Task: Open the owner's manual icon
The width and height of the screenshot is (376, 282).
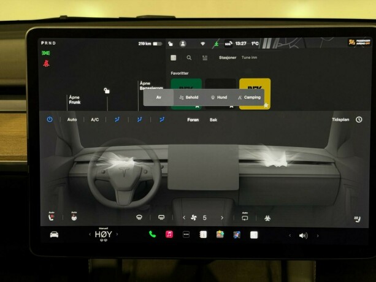Action: point(203,235)
